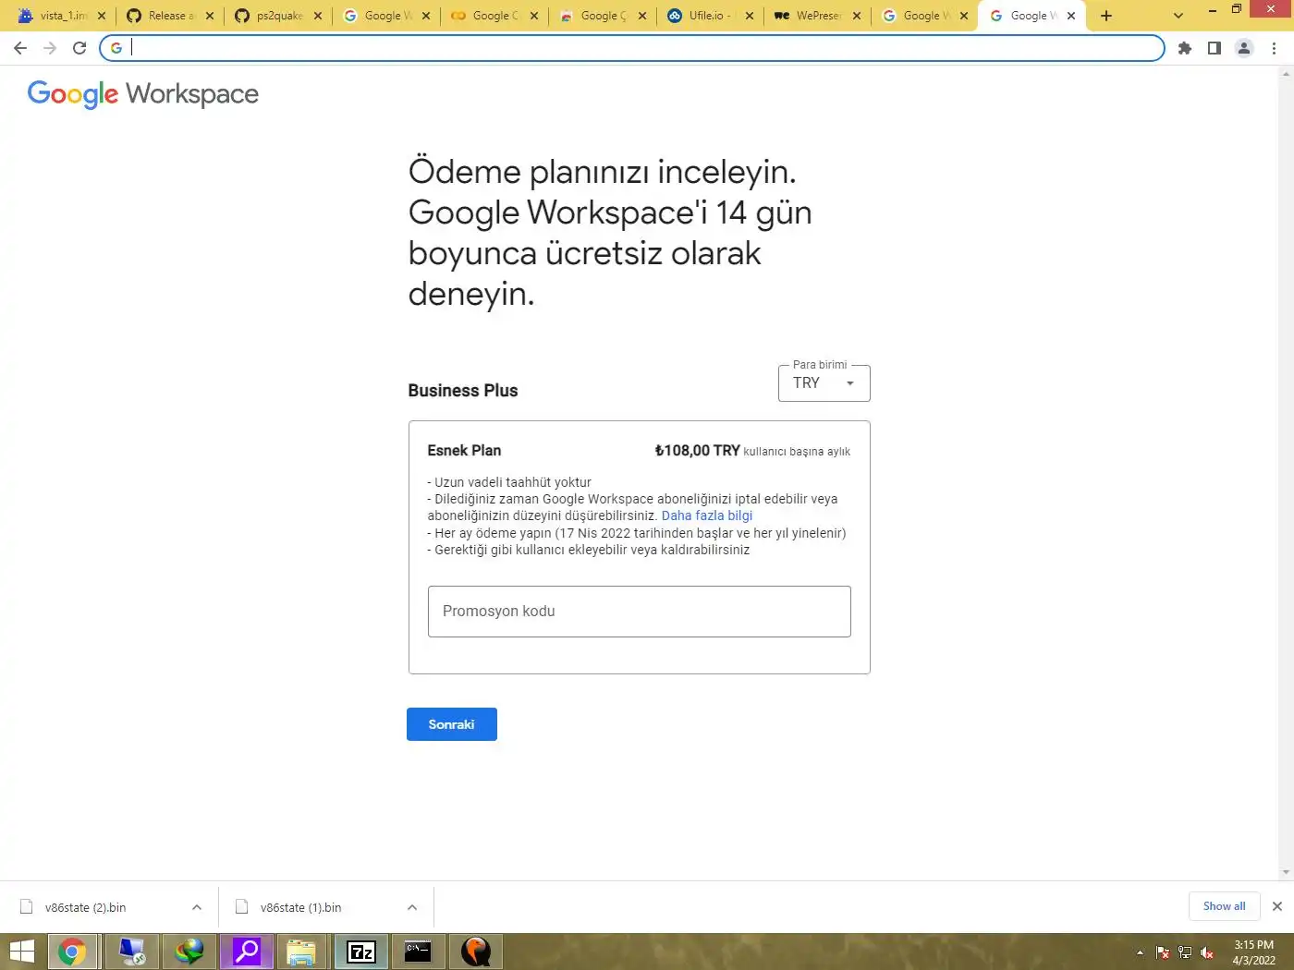Click the network tray icon
This screenshot has width=1294, height=970.
1185,952
